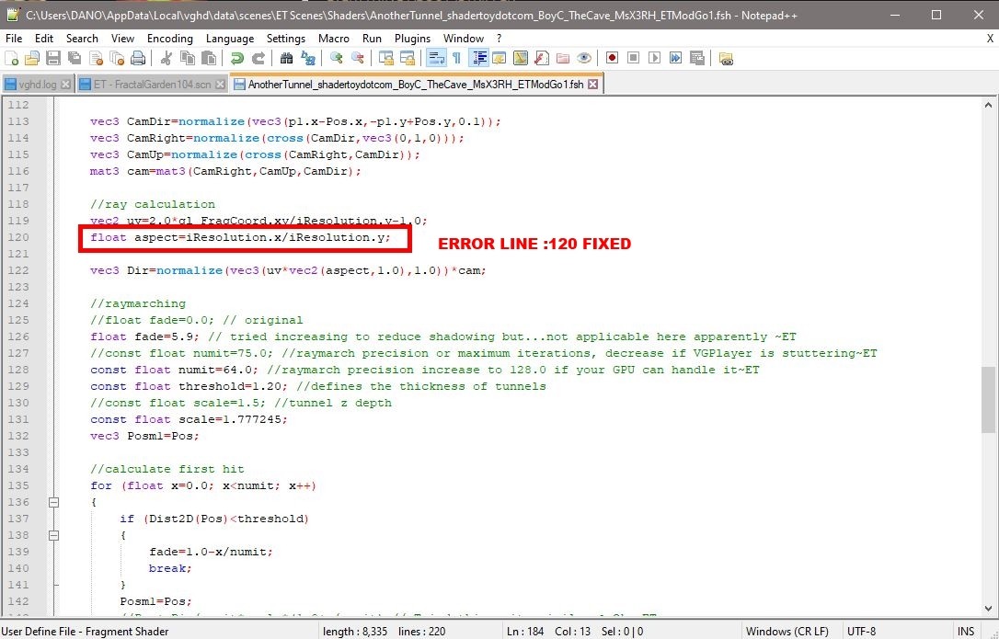Copy the selection using the toolbar Copy icon
The image size is (999, 639).
tap(188, 59)
